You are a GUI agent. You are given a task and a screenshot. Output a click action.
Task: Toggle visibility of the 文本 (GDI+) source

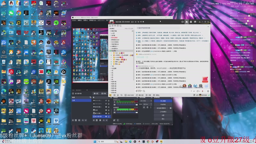coord(106,104)
